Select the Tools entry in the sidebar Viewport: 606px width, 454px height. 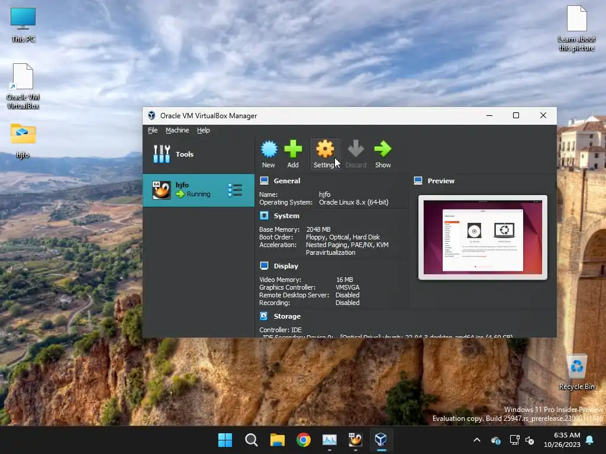pos(199,154)
